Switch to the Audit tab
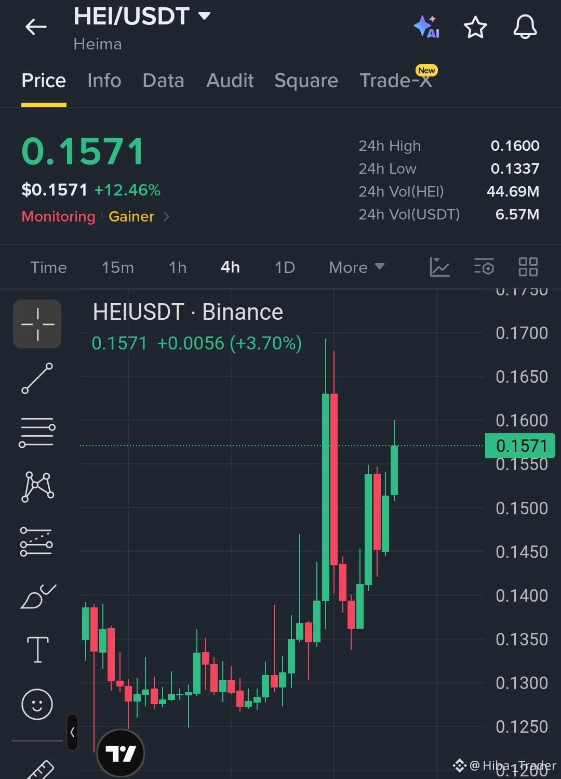Image resolution: width=561 pixels, height=779 pixels. 230,81
